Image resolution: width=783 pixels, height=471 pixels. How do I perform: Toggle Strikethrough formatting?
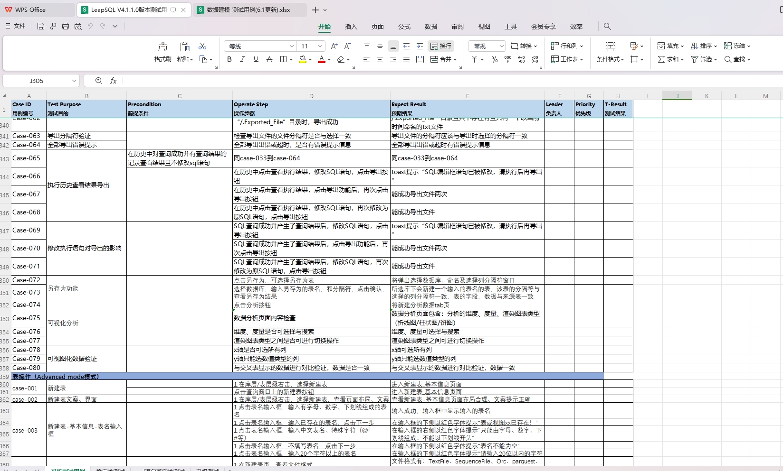pos(269,59)
